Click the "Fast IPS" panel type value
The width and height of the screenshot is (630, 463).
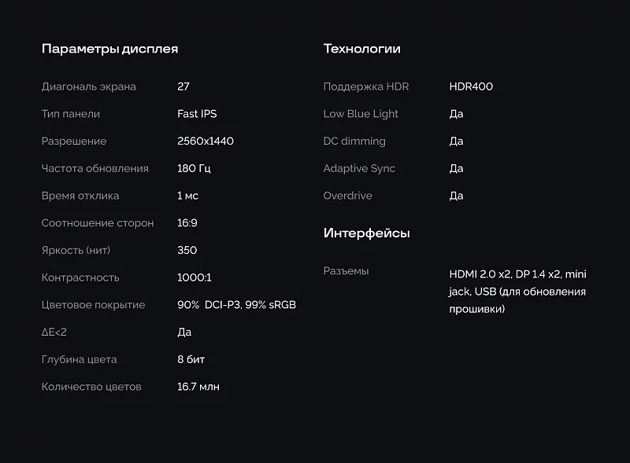pos(197,114)
